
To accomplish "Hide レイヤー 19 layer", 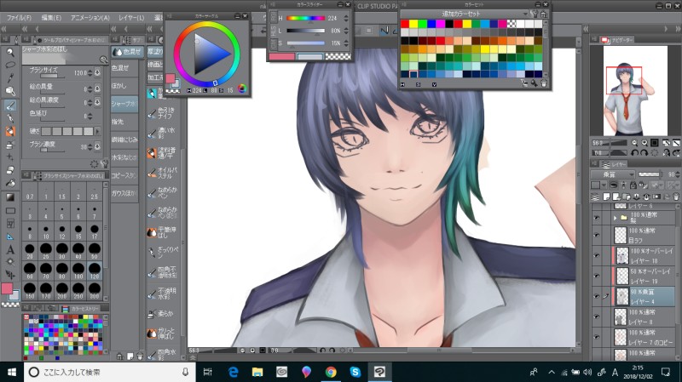I will click(x=596, y=277).
